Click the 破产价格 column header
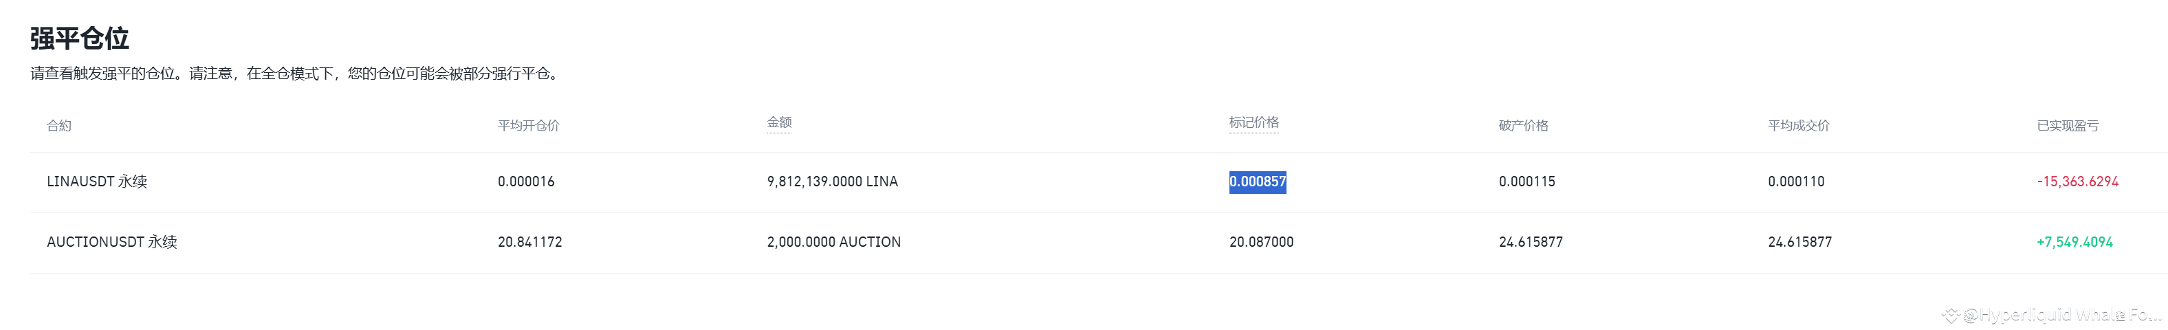The image size is (2168, 330). (x=1523, y=125)
